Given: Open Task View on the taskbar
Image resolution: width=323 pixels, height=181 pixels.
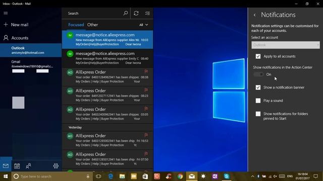Looking at the screenshot, I should click(x=98, y=176).
